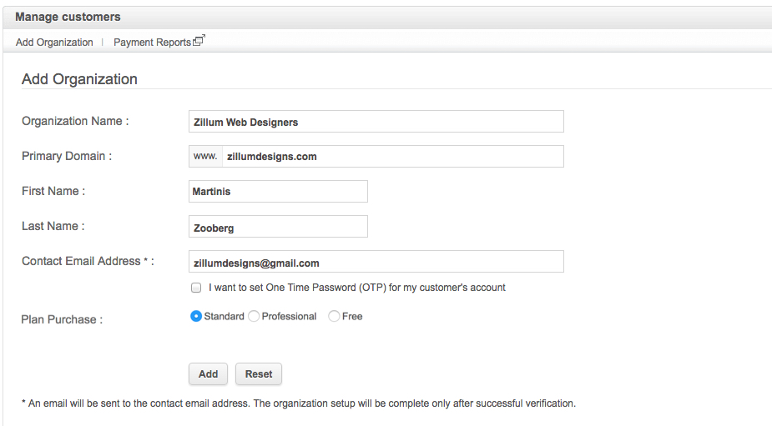Select the Standard plan radio button

[196, 316]
